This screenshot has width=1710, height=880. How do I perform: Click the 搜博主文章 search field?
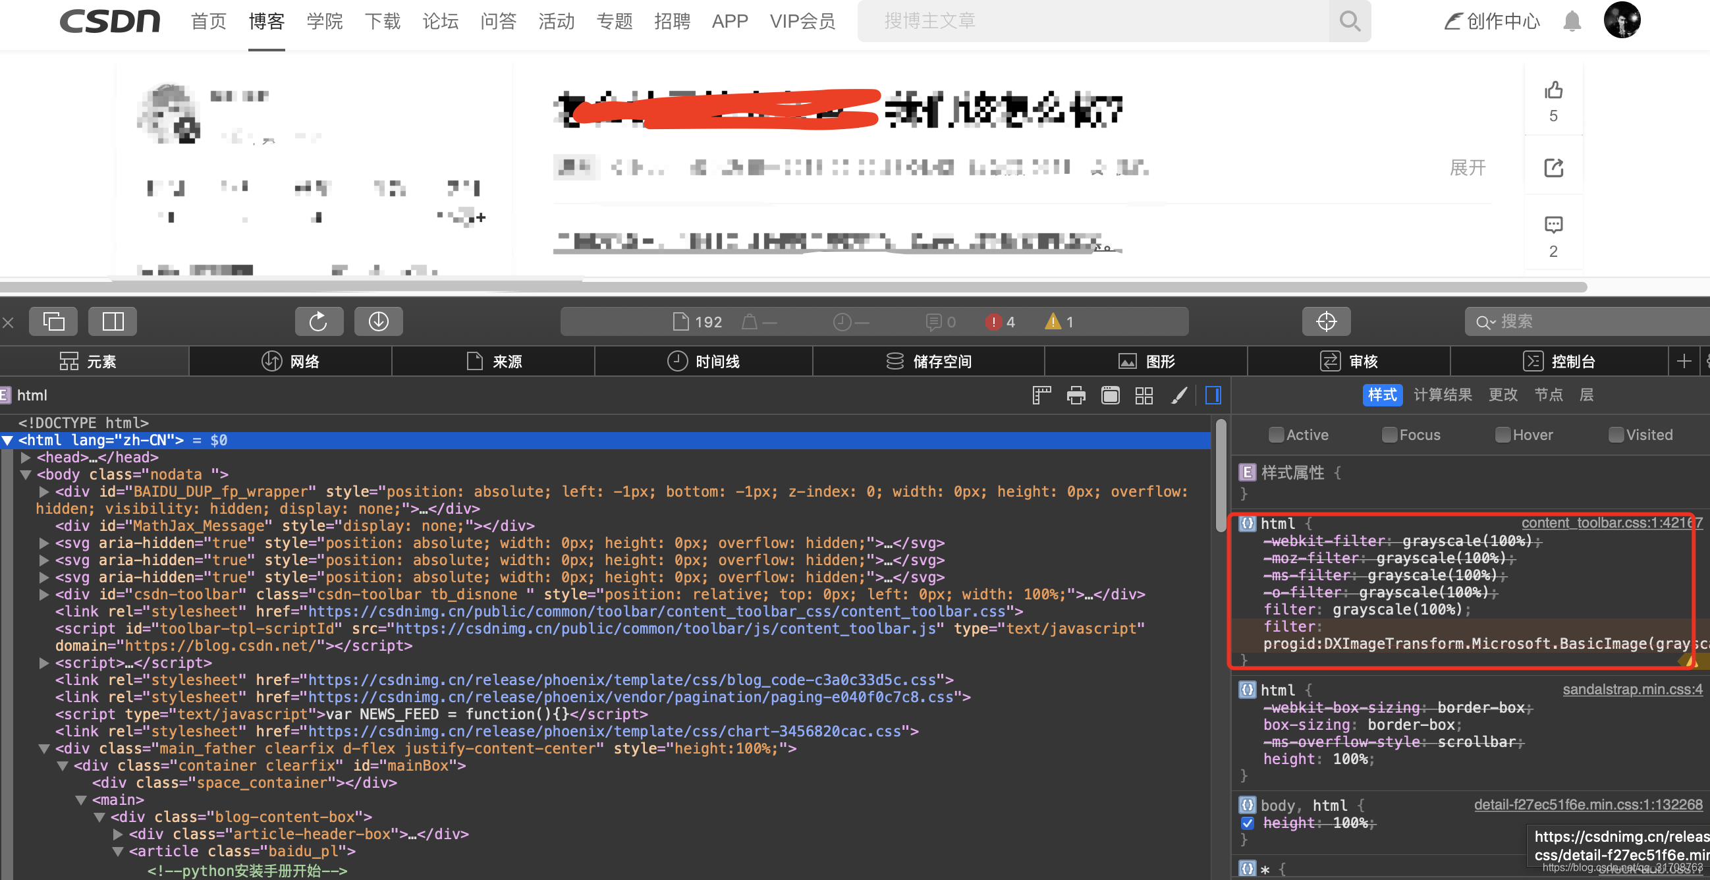(x=1093, y=21)
